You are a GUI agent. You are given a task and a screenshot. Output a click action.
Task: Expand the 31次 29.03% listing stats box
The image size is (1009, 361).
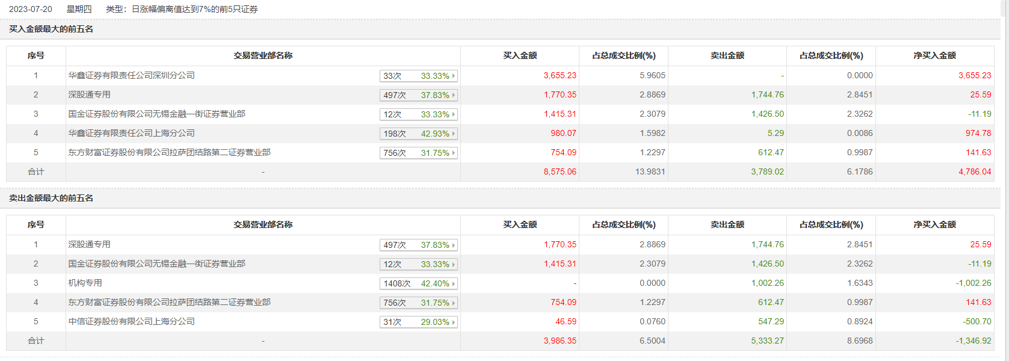pyautogui.click(x=418, y=322)
